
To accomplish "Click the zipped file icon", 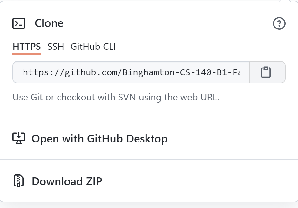I will 19,181.
